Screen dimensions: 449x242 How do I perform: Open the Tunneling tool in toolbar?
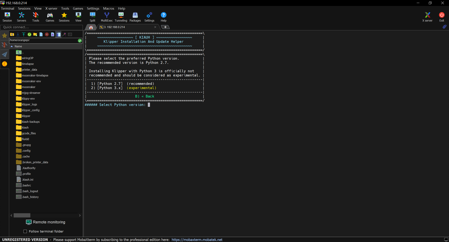pos(121,17)
